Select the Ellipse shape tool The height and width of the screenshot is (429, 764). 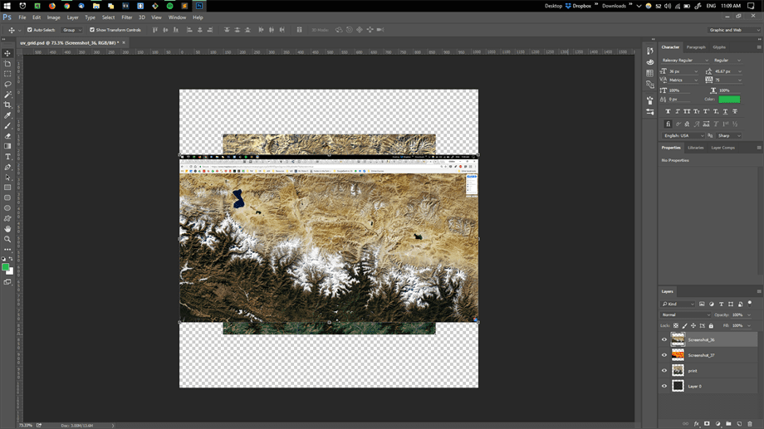[x=7, y=208]
